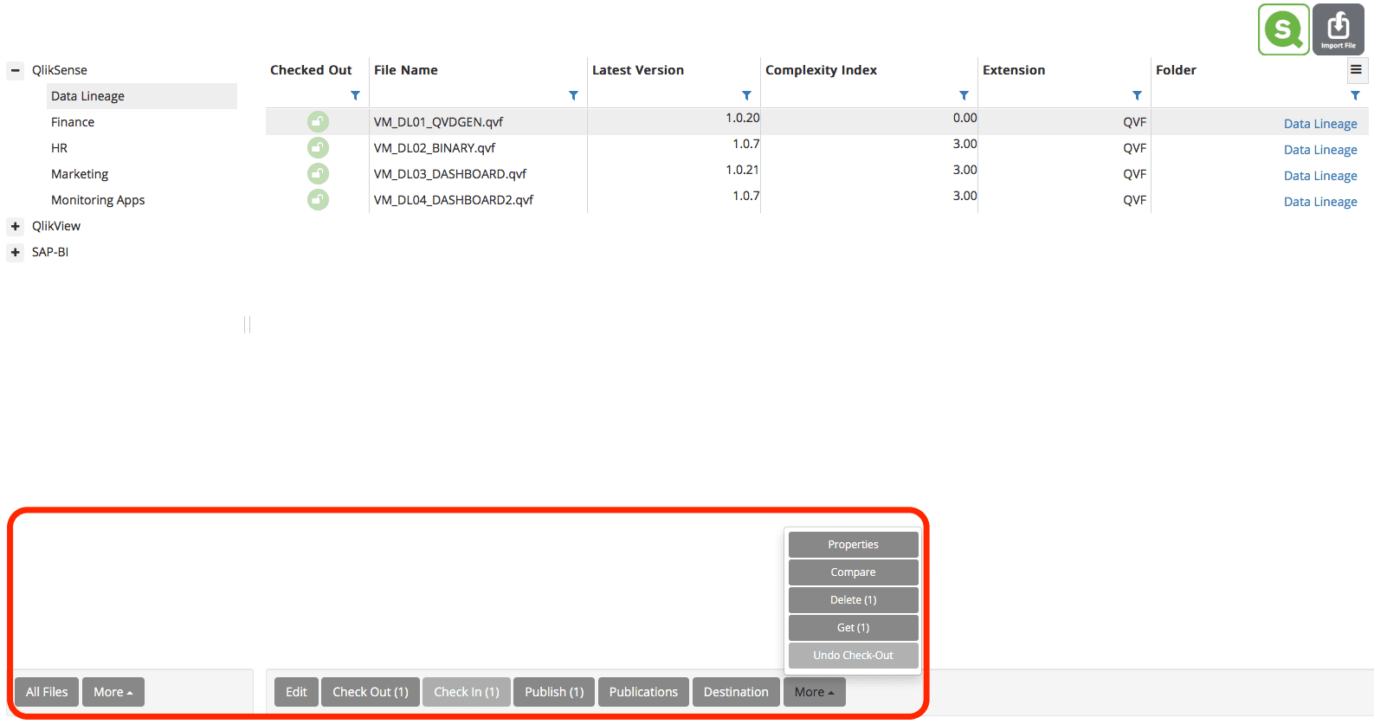Select Properties in the More menu
Screen dimensions: 1374x724
853,545
